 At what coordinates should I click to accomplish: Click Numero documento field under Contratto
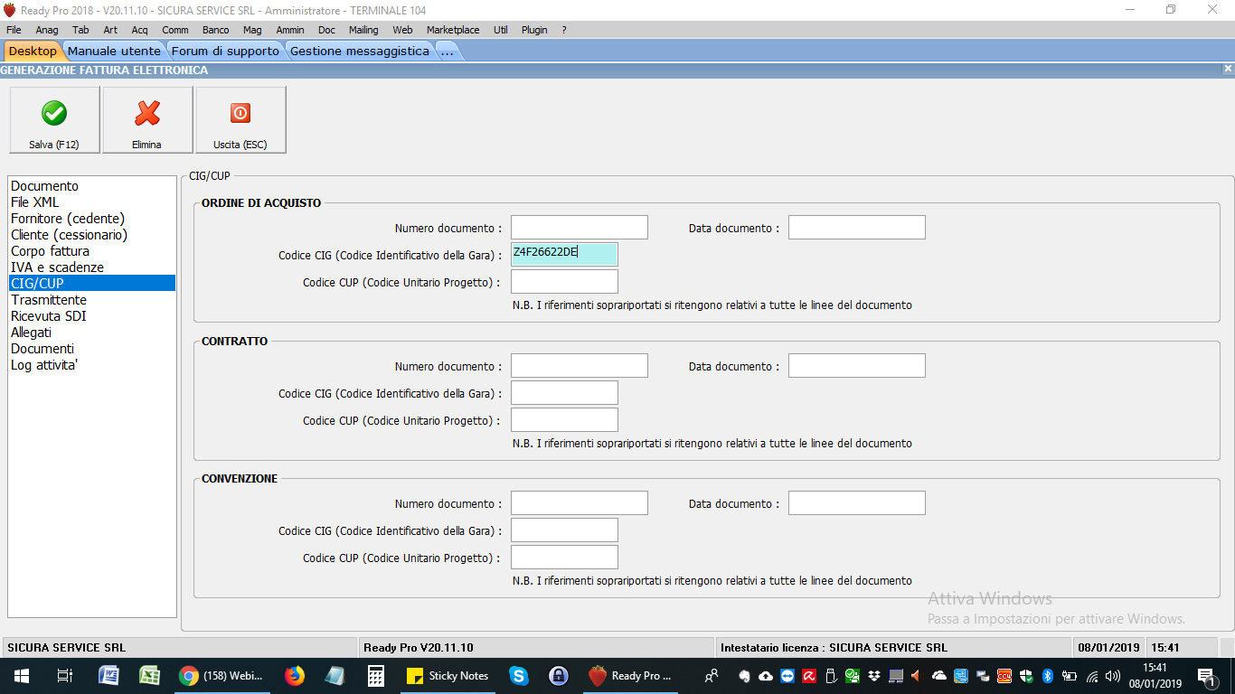(580, 366)
